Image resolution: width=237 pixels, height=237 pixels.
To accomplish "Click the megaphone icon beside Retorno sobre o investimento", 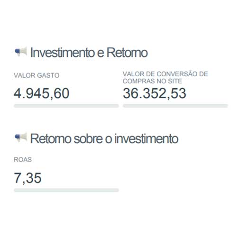I will (21, 137).
